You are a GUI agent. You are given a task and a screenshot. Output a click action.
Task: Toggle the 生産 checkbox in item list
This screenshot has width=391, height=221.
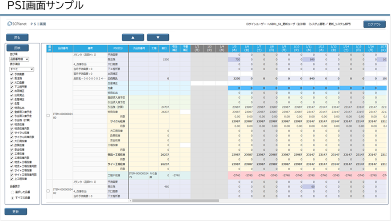coord(11,103)
